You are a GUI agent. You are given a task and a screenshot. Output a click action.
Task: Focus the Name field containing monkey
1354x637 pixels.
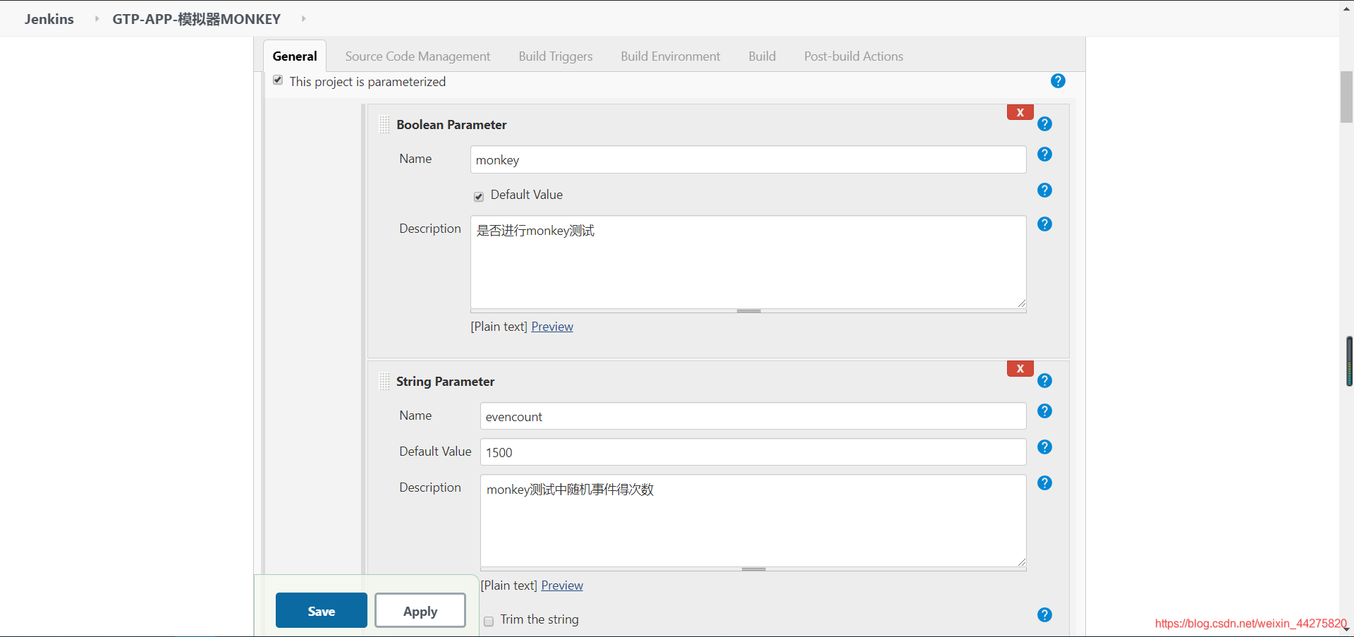click(748, 159)
